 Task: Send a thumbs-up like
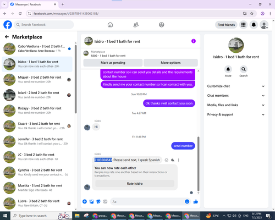tap(196, 202)
